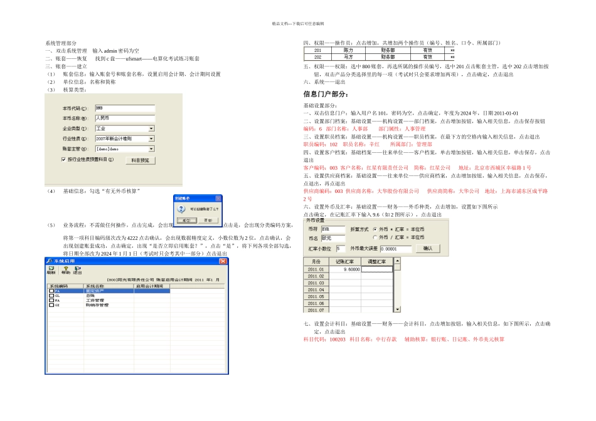
Task: Click the 刷新 refresh icon in 系统启用 window
Action: (51, 270)
